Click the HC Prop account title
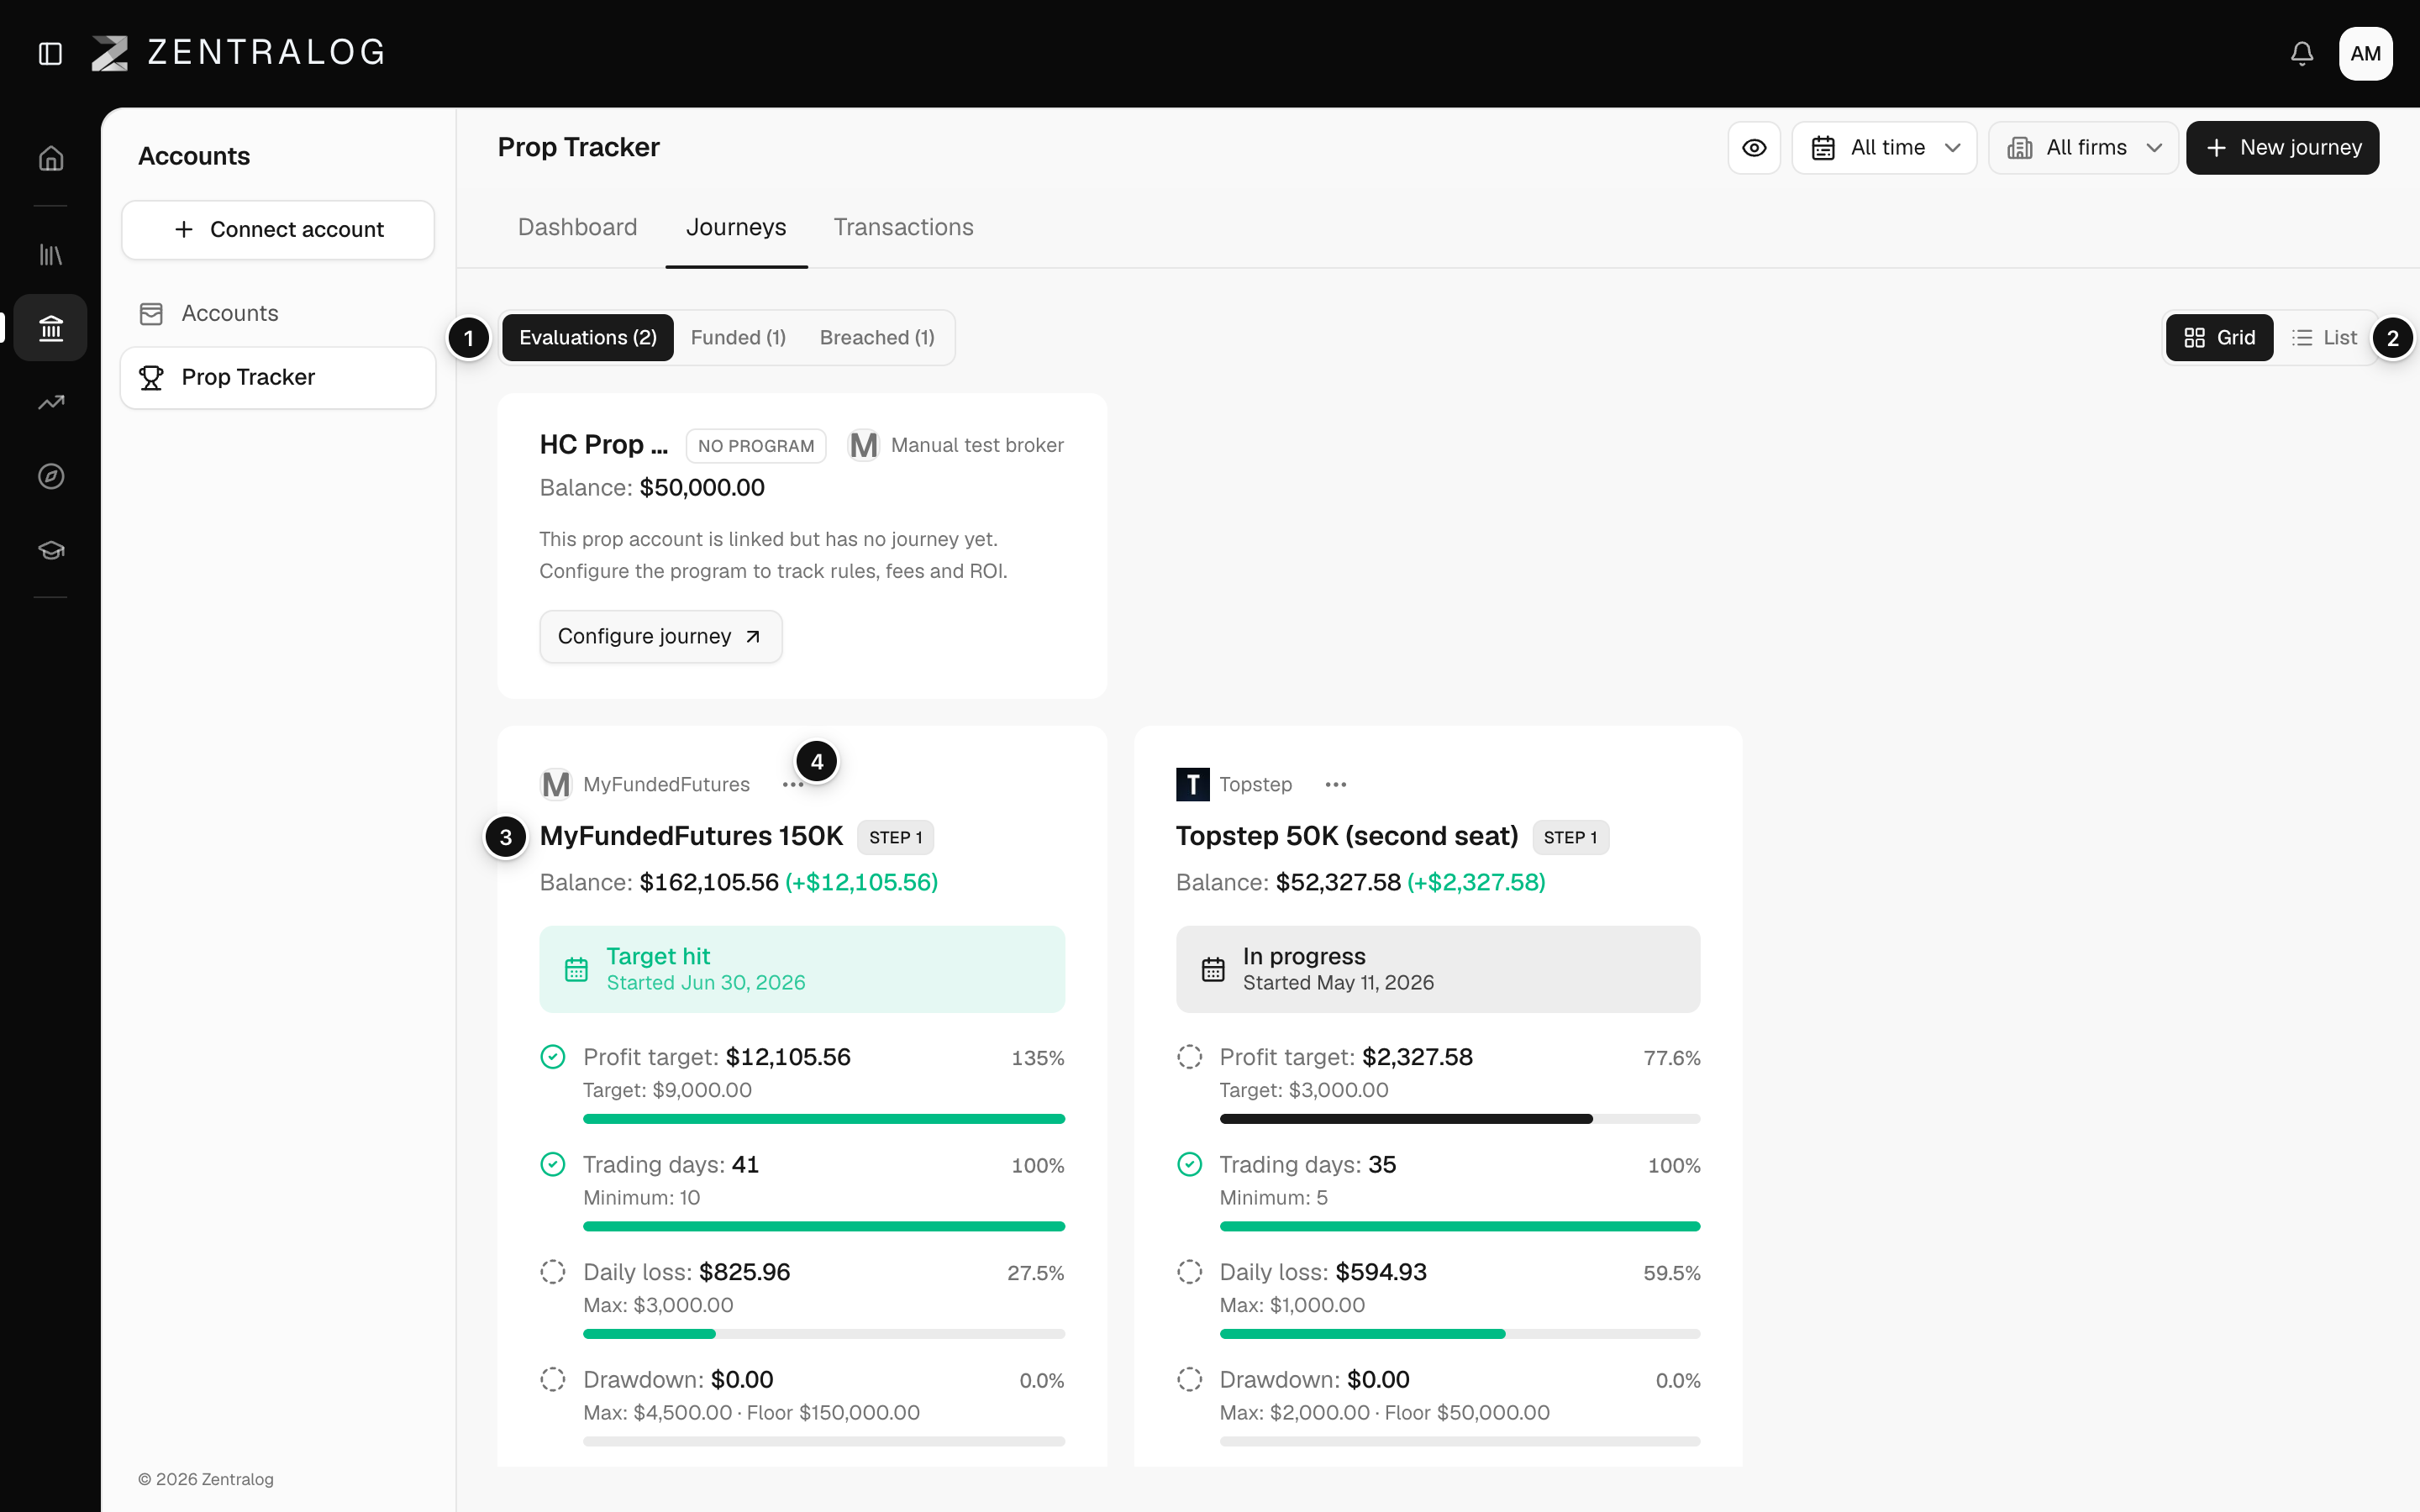 click(x=603, y=445)
